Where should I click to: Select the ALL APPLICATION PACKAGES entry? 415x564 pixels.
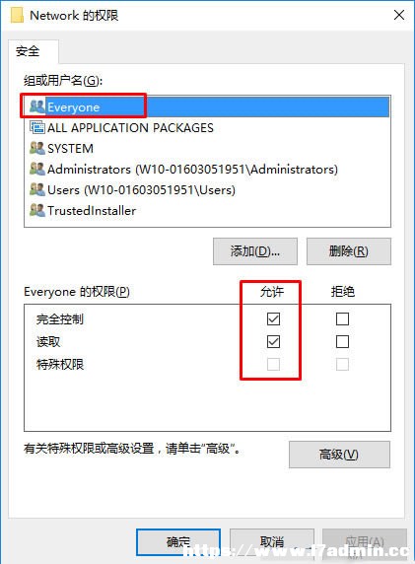(x=207, y=128)
